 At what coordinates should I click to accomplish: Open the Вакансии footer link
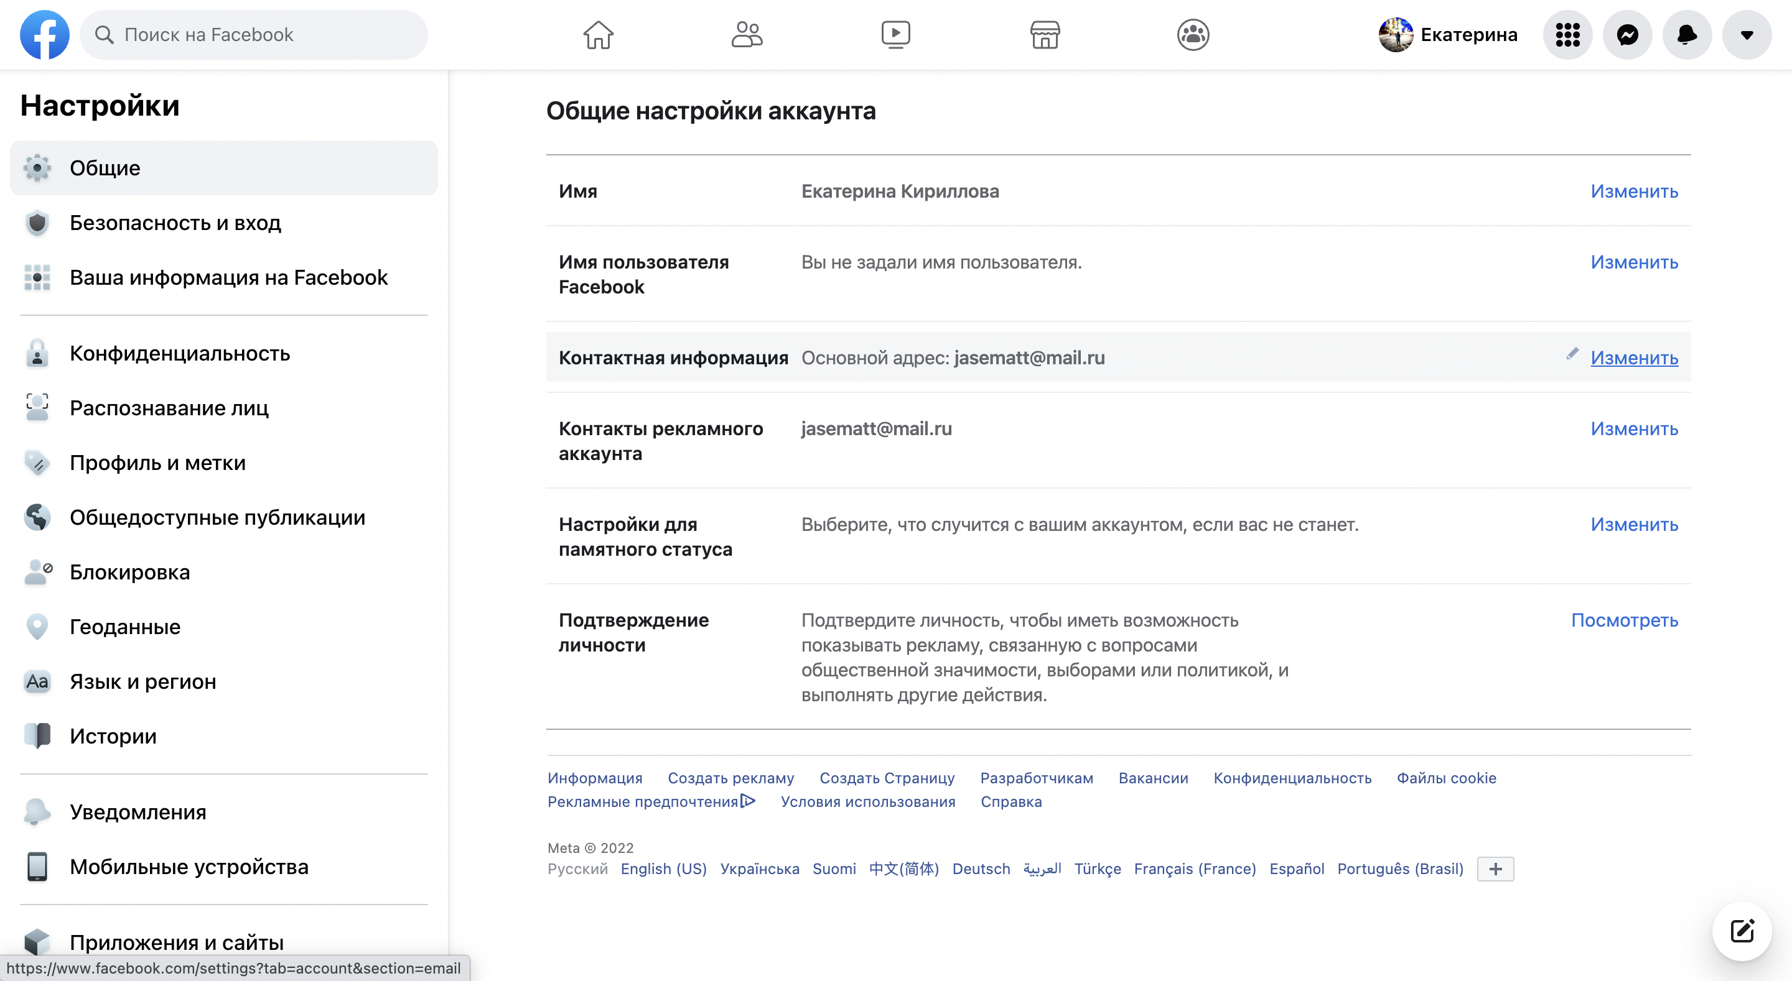(1154, 778)
